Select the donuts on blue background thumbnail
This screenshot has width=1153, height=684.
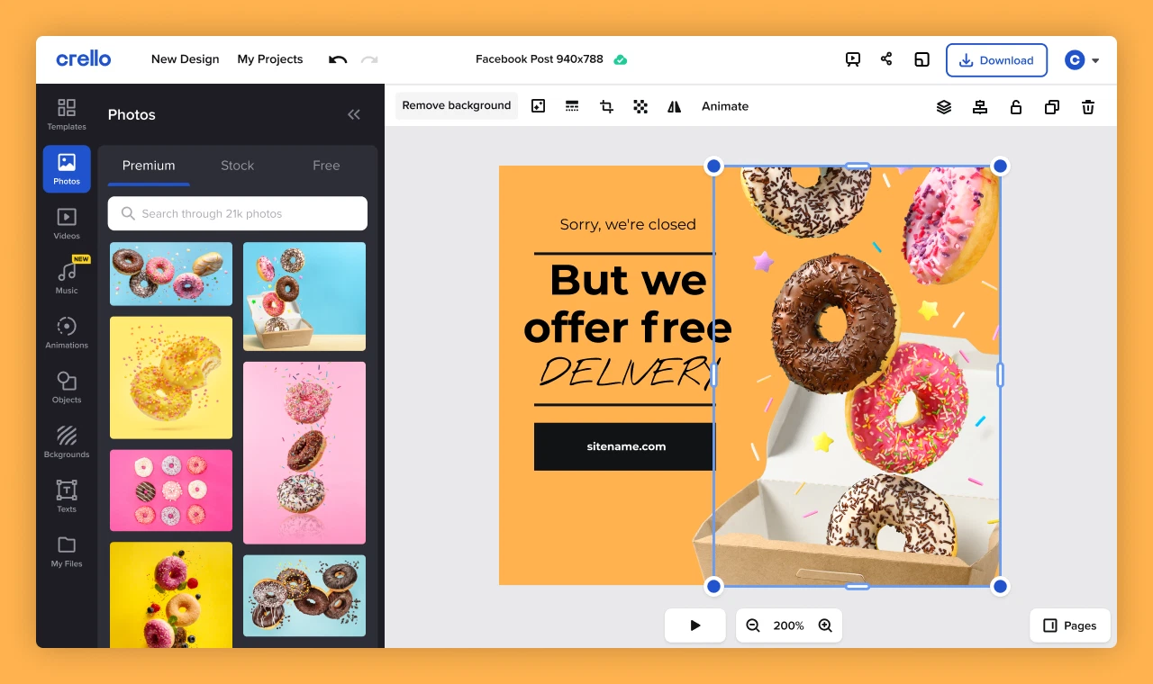(171, 274)
